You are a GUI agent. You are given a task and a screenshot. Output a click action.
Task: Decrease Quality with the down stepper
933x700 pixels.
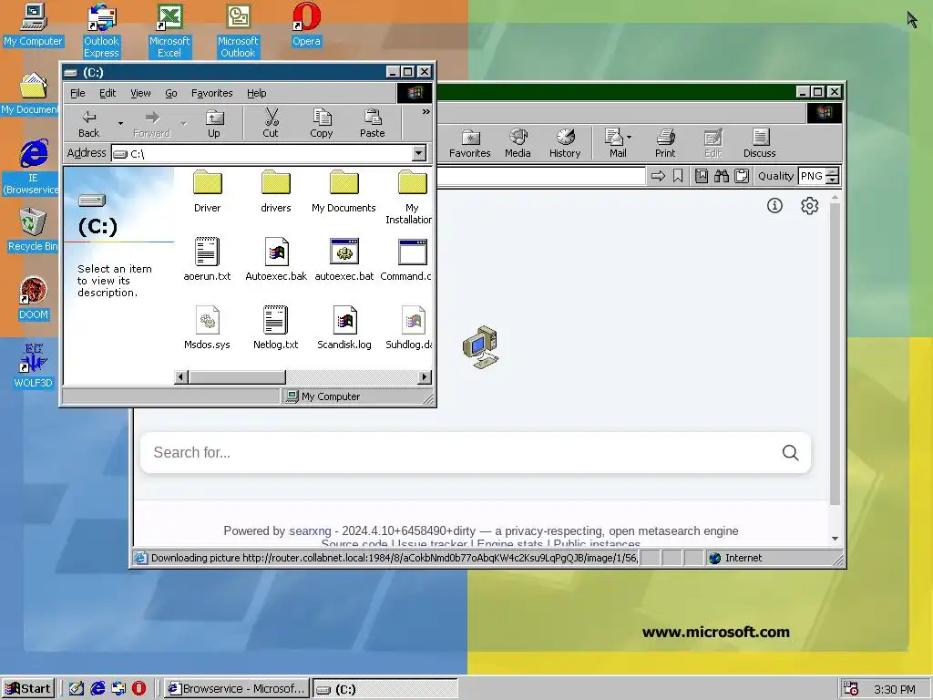[x=833, y=180]
